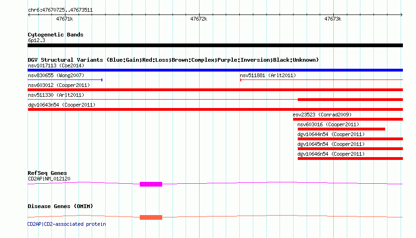
Task: Click the thick red segment of nsv511330
Action: tap(350, 100)
